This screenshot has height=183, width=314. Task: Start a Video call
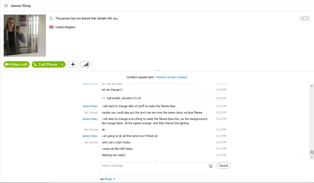(17, 64)
